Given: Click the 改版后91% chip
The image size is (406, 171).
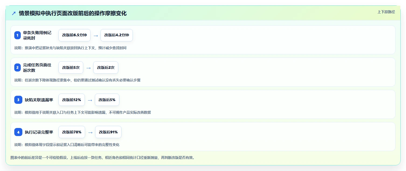Looking at the screenshot, I should point(108,132).
